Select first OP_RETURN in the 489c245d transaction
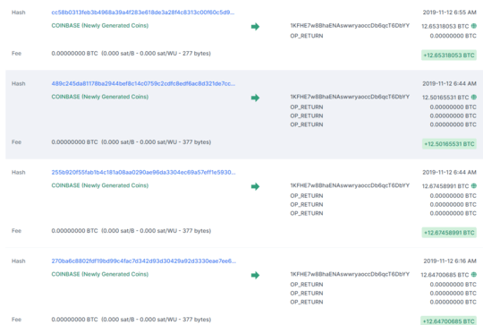Screen dimensions: 483x325 [x=307, y=107]
